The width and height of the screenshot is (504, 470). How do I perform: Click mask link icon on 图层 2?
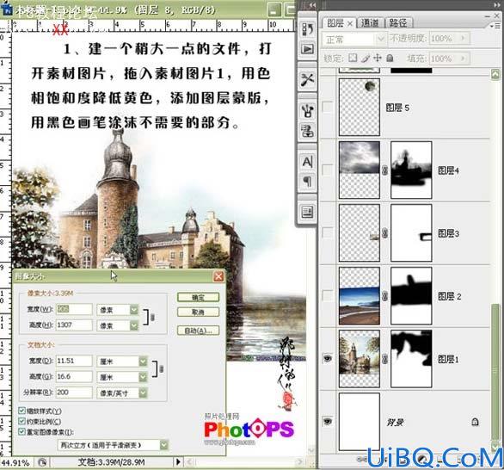point(384,296)
